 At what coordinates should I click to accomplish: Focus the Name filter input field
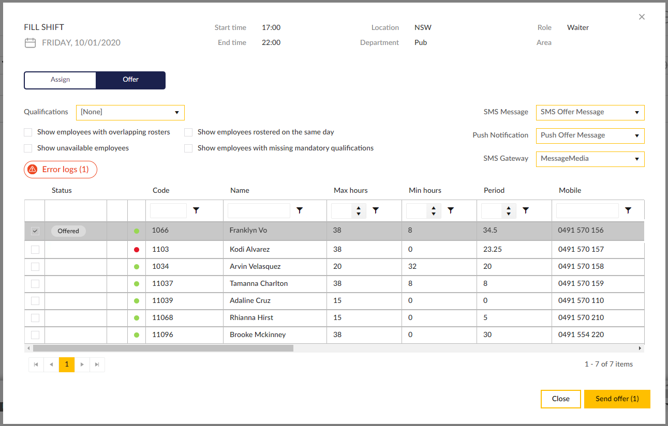pyautogui.click(x=259, y=210)
